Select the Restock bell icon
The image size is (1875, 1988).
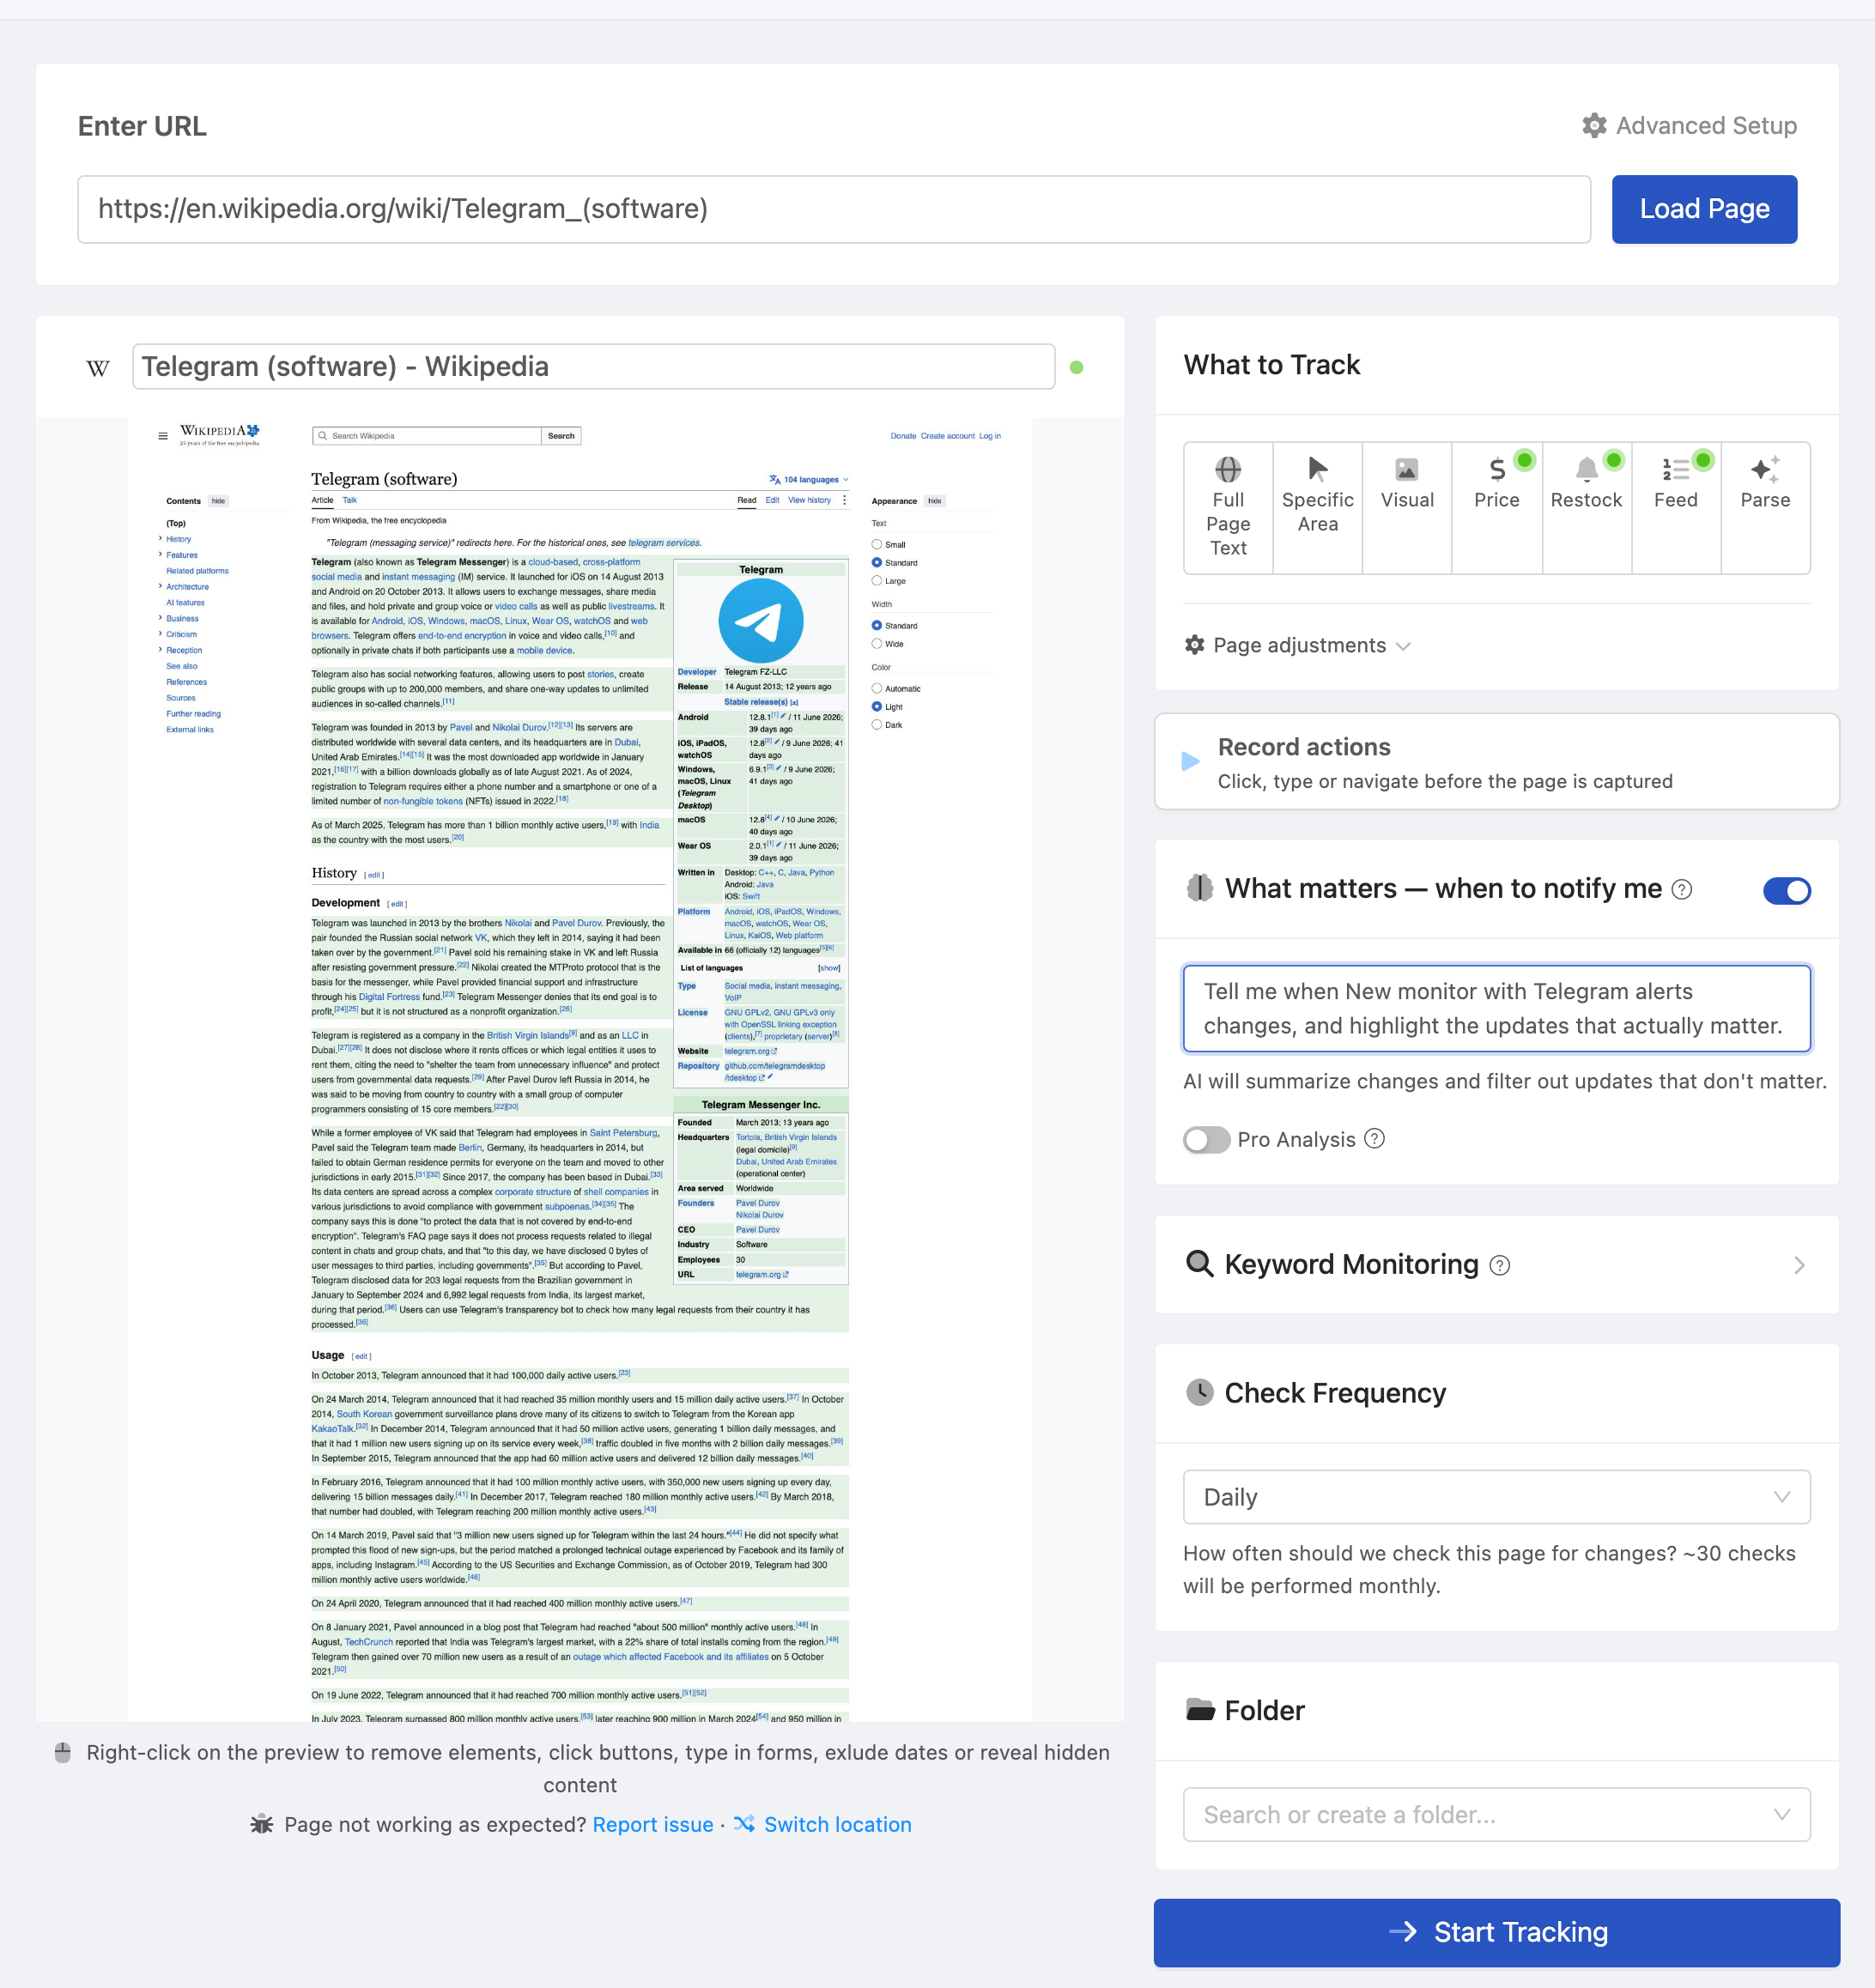(x=1586, y=469)
